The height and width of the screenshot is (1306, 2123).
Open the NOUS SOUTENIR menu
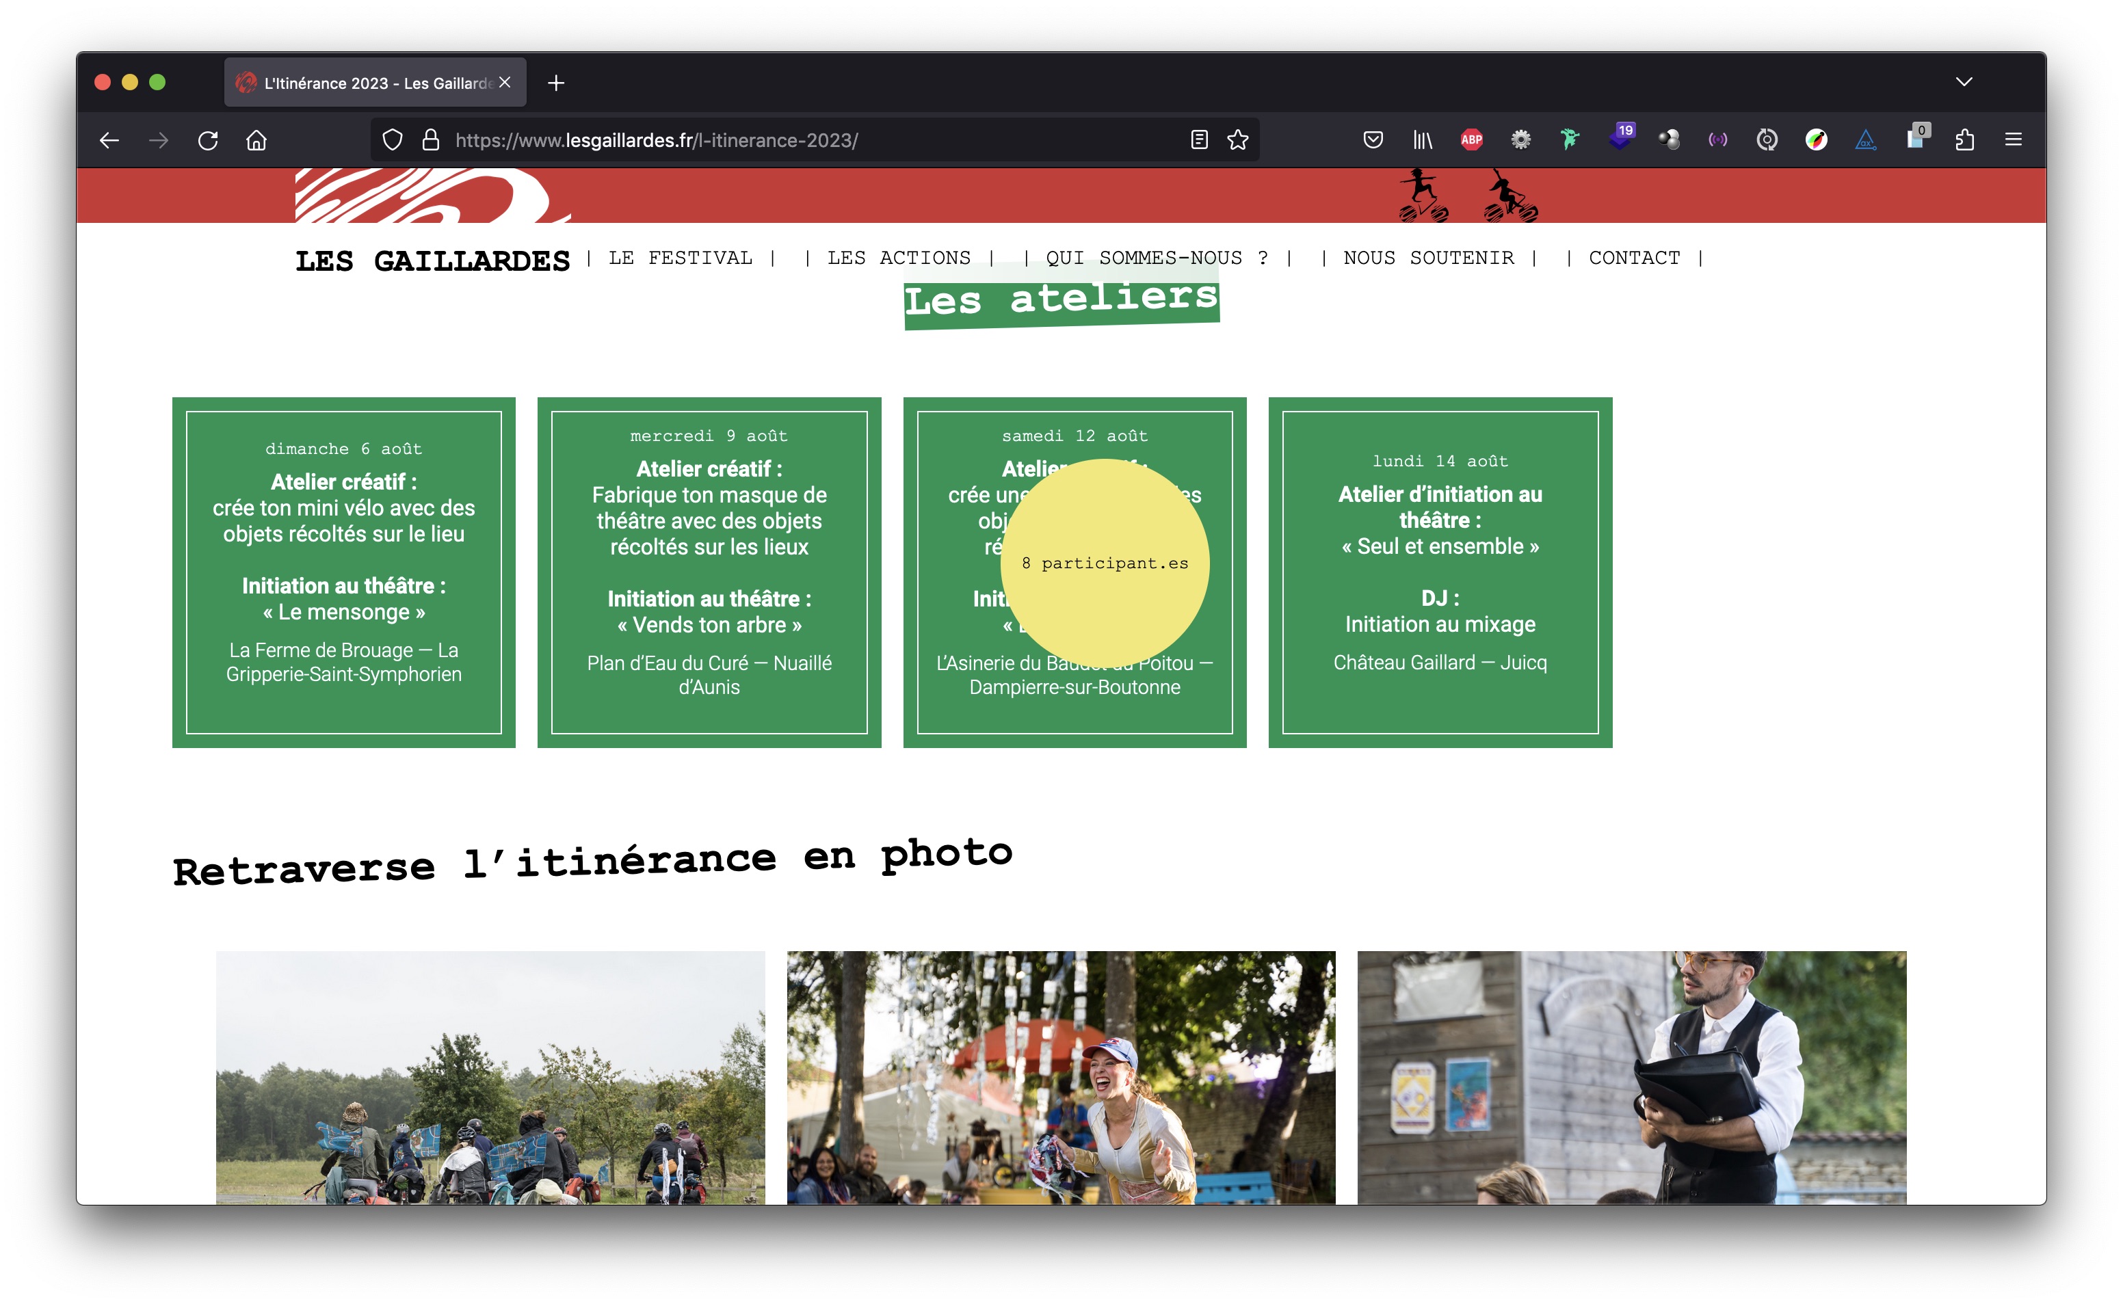pos(1429,258)
